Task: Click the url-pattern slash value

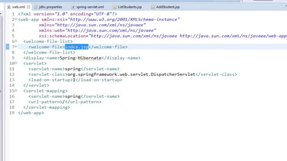Action: tap(64, 102)
